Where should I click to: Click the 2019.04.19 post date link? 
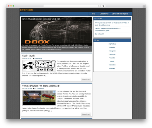[28, 89]
